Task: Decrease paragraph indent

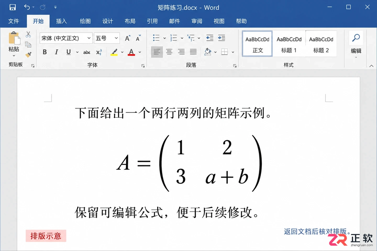Action: click(x=210, y=38)
